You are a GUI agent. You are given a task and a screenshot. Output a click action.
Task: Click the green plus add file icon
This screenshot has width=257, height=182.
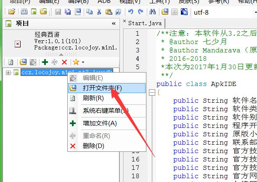pyautogui.click(x=45, y=62)
